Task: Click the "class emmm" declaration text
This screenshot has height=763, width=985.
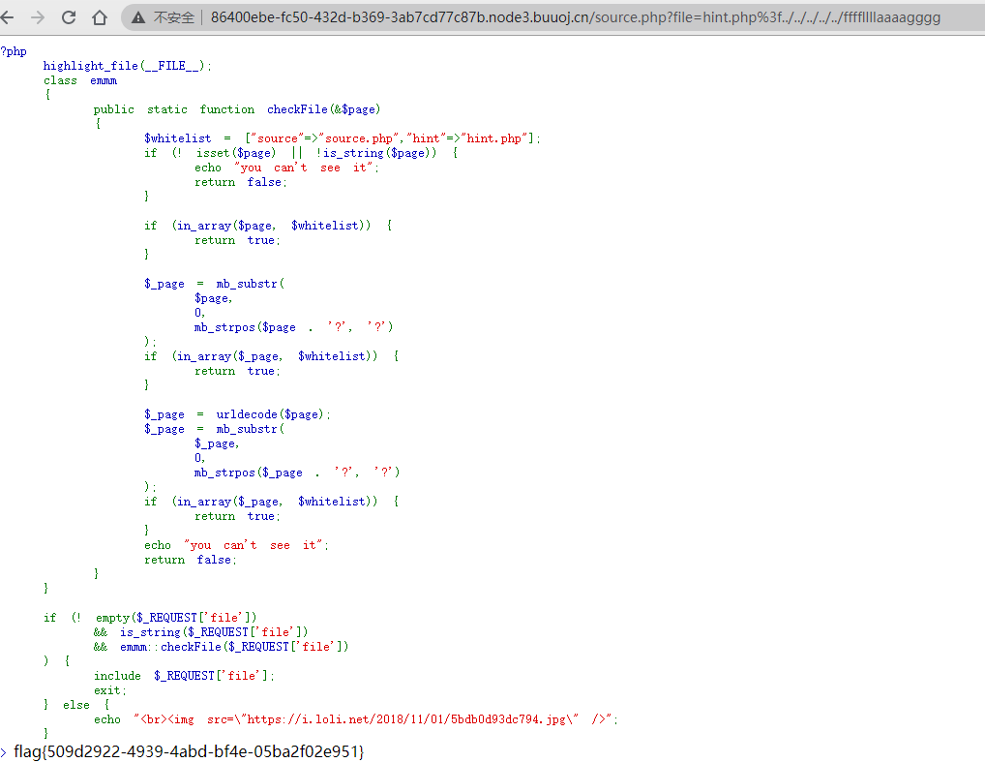Action: pyautogui.click(x=80, y=80)
